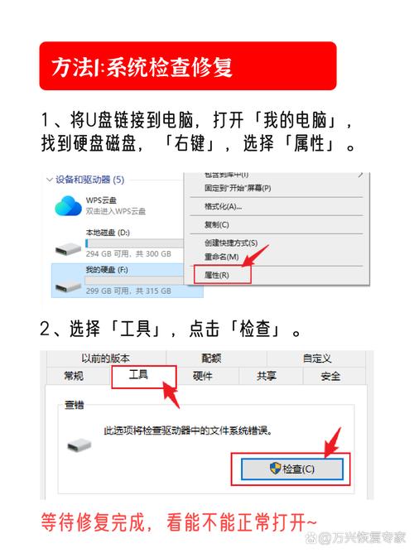The width and height of the screenshot is (414, 553).
Task: Click the drive icon in 查错 section
Action: [x=79, y=445]
